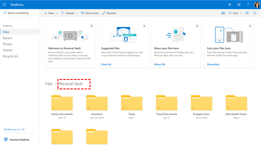Click the Rename toolbar button
Image resolution: width=261 pixels, height=145 pixels.
[109, 13]
